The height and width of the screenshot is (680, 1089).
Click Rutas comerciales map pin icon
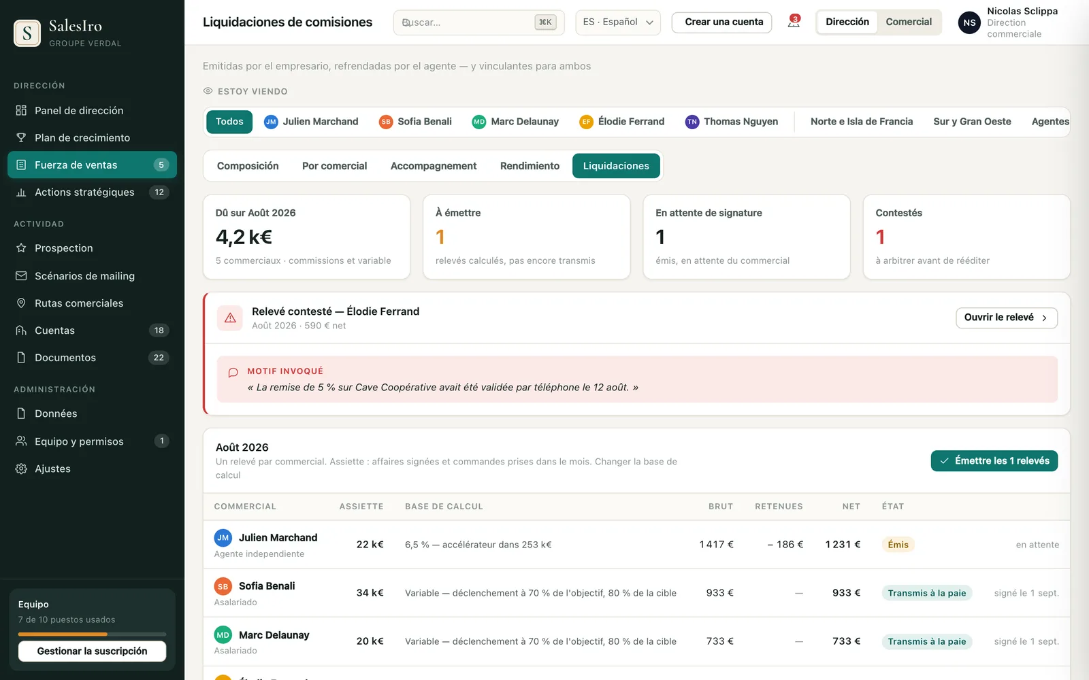[x=21, y=303]
